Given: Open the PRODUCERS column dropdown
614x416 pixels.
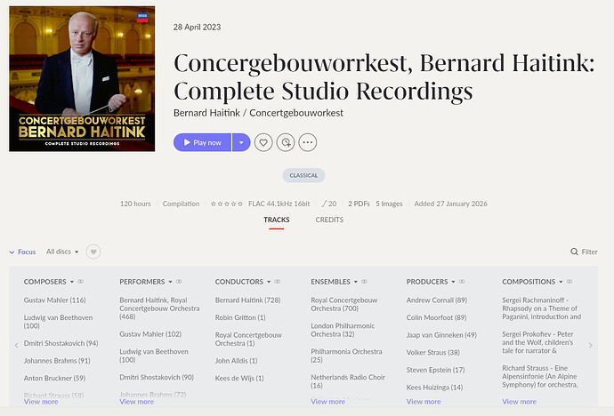Looking at the screenshot, I should pyautogui.click(x=453, y=282).
